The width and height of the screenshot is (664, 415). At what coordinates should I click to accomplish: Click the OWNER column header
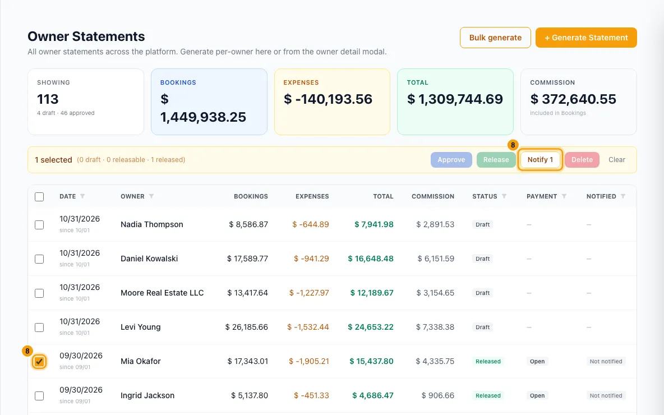click(x=132, y=196)
